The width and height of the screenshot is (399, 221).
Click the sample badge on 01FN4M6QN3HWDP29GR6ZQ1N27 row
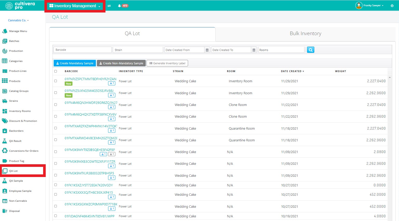point(112,107)
